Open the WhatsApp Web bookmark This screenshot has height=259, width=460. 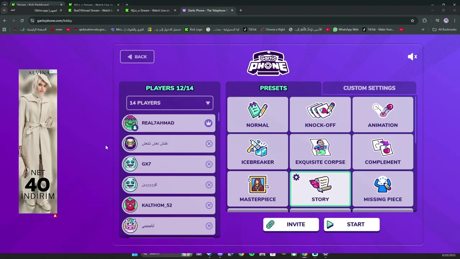[345, 29]
